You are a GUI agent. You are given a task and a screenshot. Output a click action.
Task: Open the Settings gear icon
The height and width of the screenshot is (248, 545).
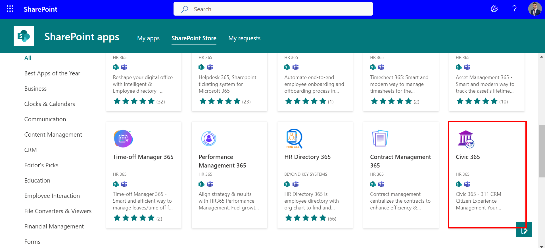494,9
